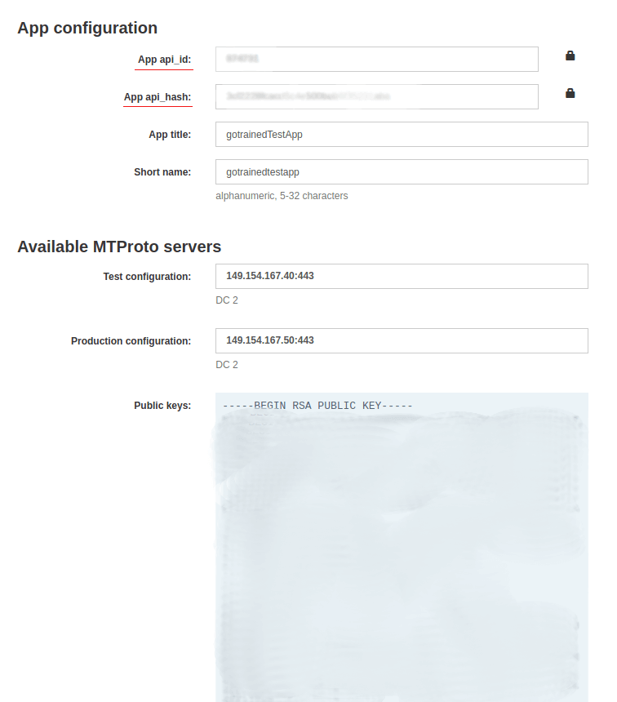Click the Production configuration label
The height and width of the screenshot is (702, 617).
[x=131, y=341]
